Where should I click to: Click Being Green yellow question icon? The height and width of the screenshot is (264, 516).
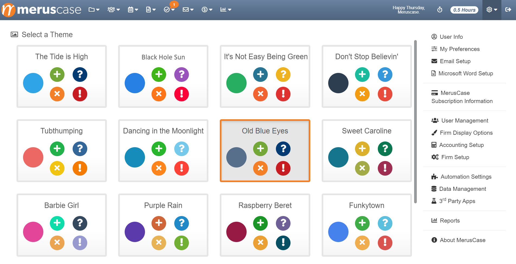point(283,74)
